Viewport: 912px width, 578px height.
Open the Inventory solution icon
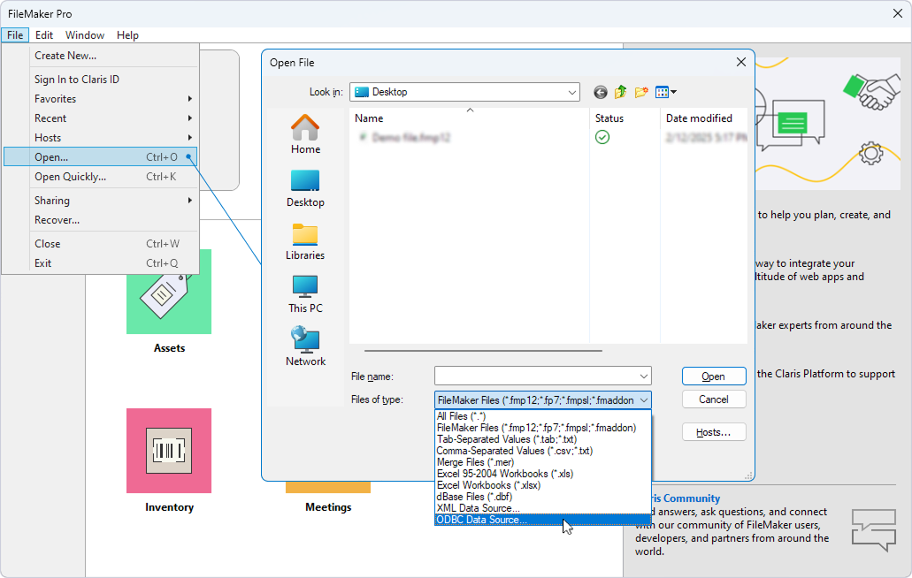pos(168,451)
